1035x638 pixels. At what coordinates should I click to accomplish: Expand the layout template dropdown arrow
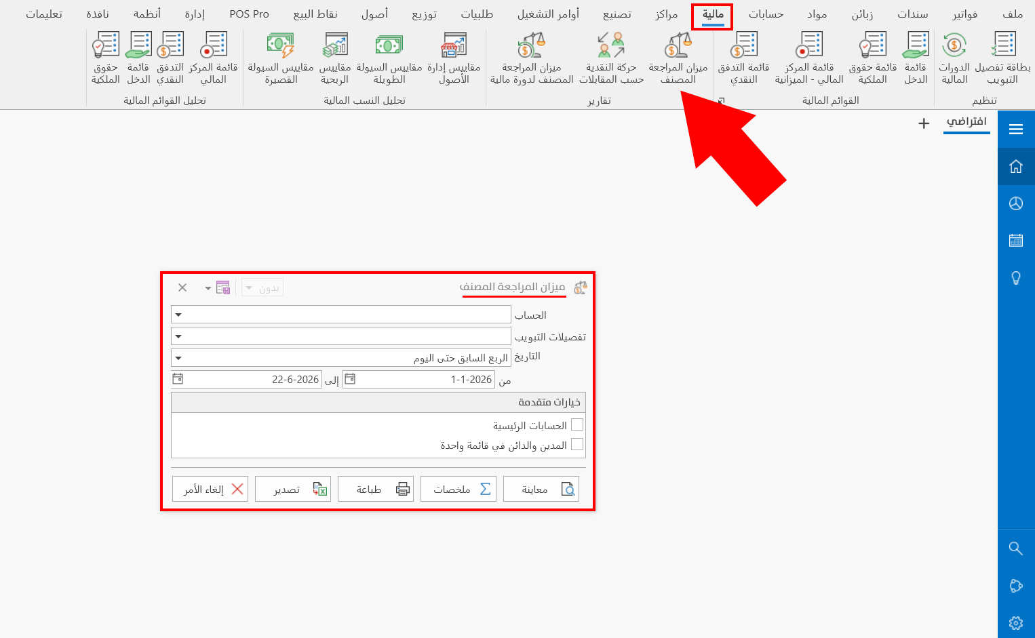point(208,288)
